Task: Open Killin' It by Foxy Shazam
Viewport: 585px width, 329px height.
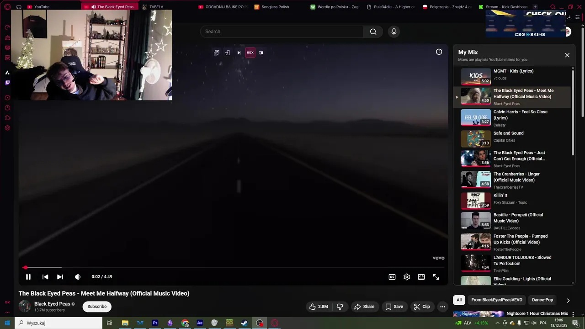Action: (512, 201)
